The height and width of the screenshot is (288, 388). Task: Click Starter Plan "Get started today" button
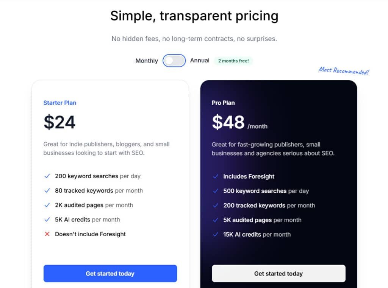click(110, 273)
